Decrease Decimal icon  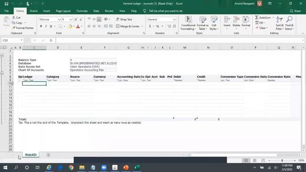174,26
